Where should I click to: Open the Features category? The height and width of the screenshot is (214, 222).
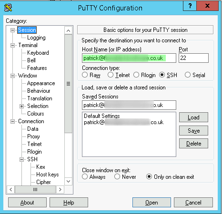tap(37, 68)
